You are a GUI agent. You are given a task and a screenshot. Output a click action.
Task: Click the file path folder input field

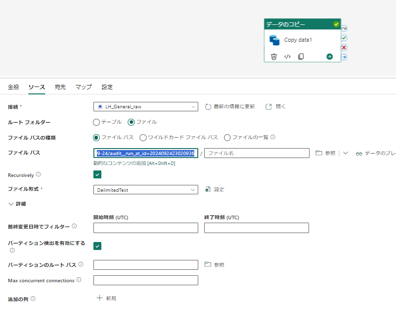(146, 153)
